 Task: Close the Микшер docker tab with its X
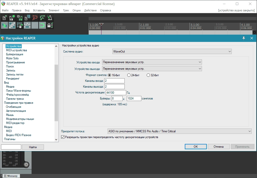pos(5,176)
